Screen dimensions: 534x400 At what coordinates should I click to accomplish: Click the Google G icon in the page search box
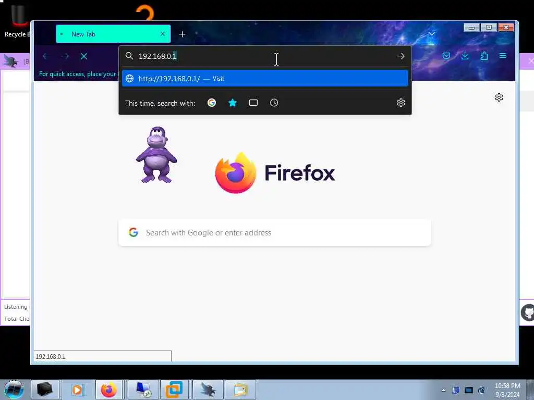coord(133,232)
